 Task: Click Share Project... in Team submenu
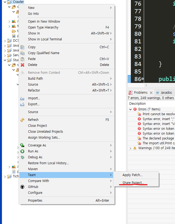pyautogui.click(x=136, y=183)
